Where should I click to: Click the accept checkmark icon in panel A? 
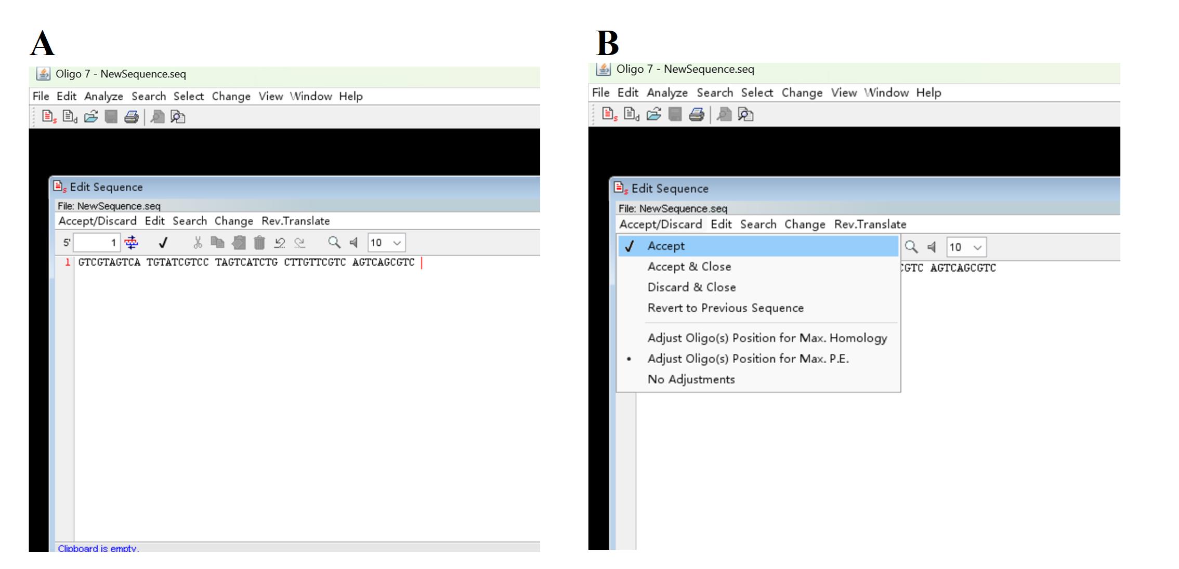(x=163, y=243)
